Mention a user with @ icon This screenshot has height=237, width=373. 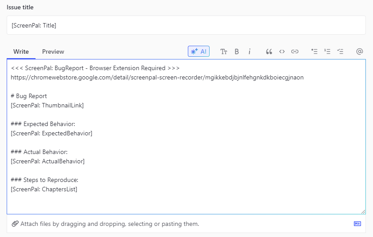359,51
